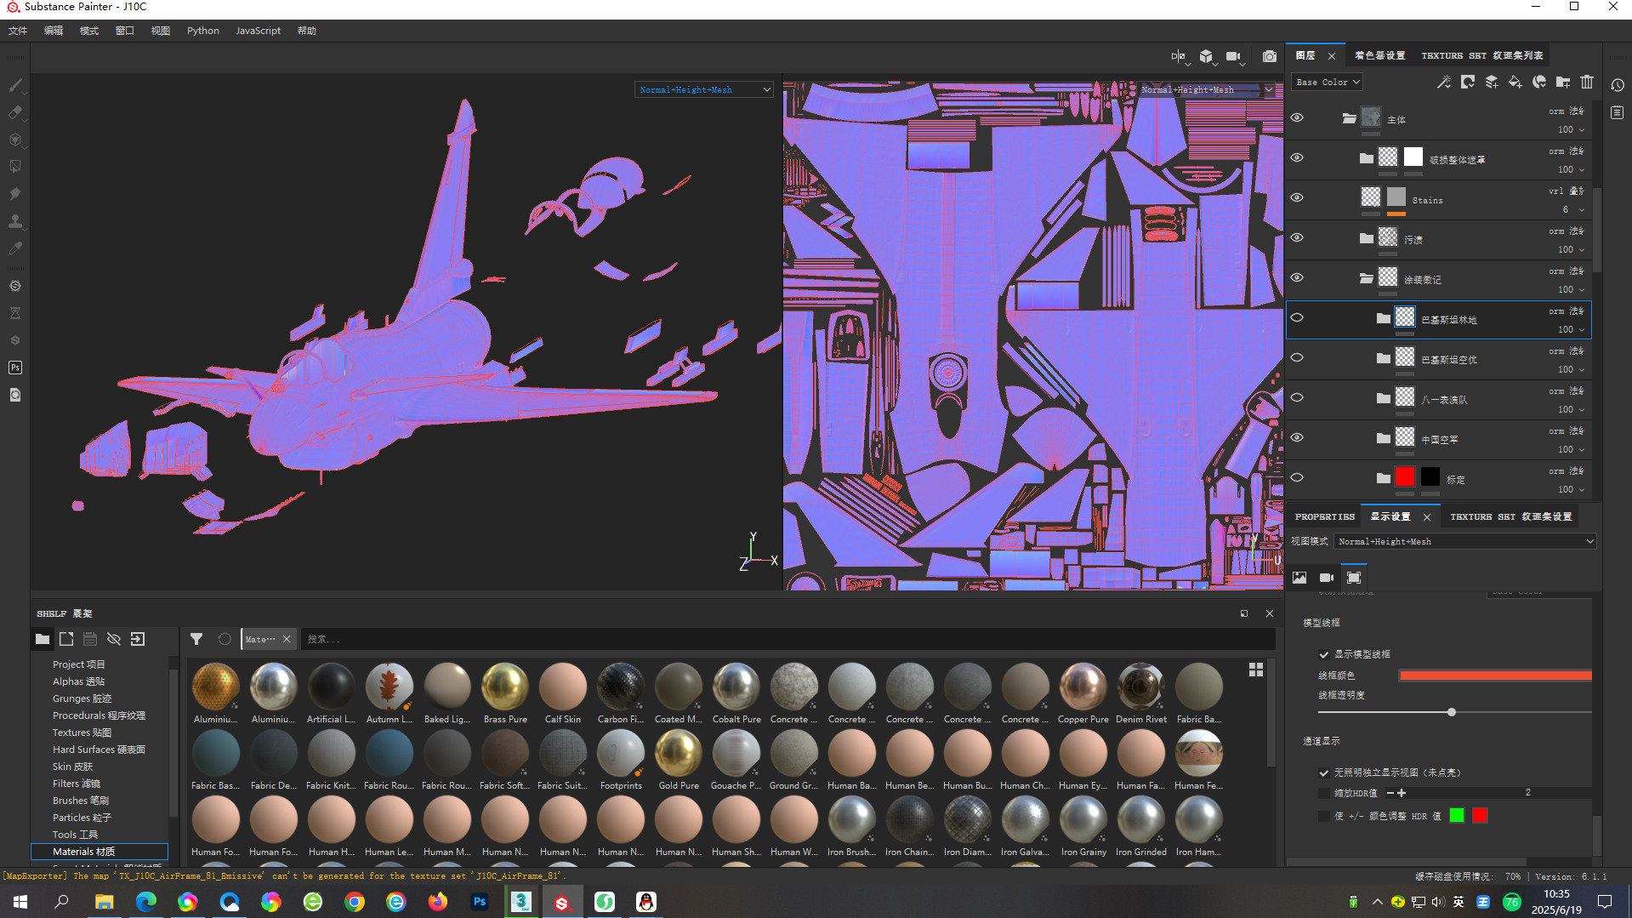
Task: Enable the 缩放HDR值 checkbox
Action: coord(1324,793)
